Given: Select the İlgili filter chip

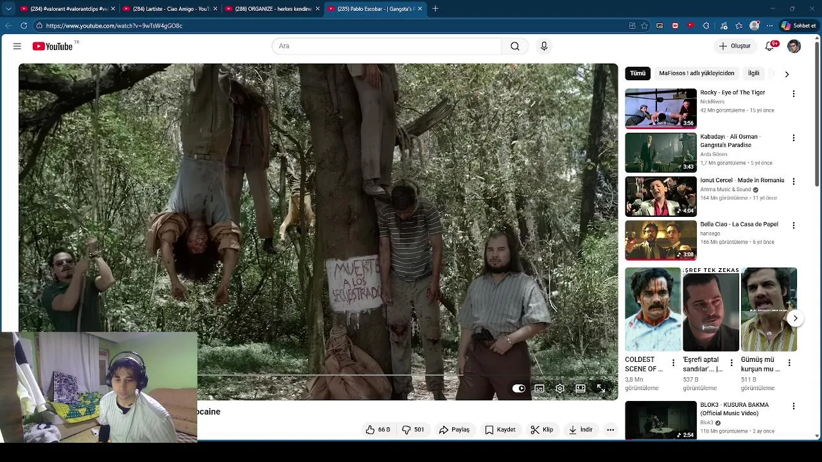Looking at the screenshot, I should tap(753, 73).
